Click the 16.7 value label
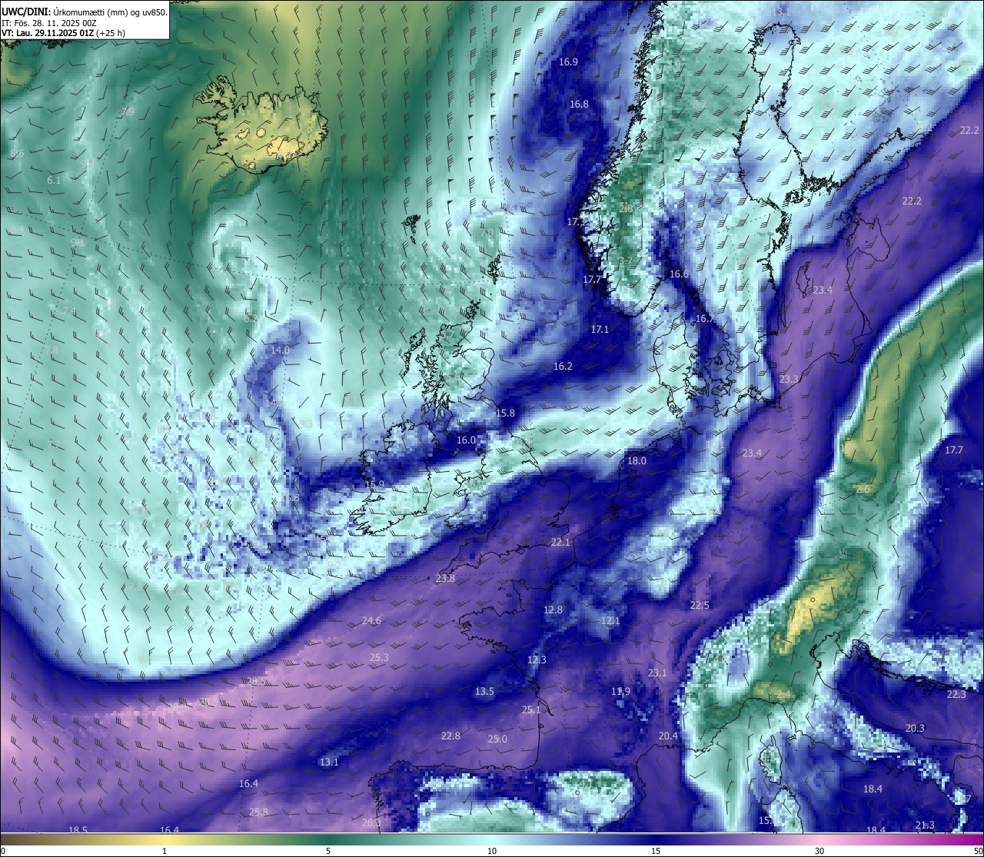 point(704,319)
